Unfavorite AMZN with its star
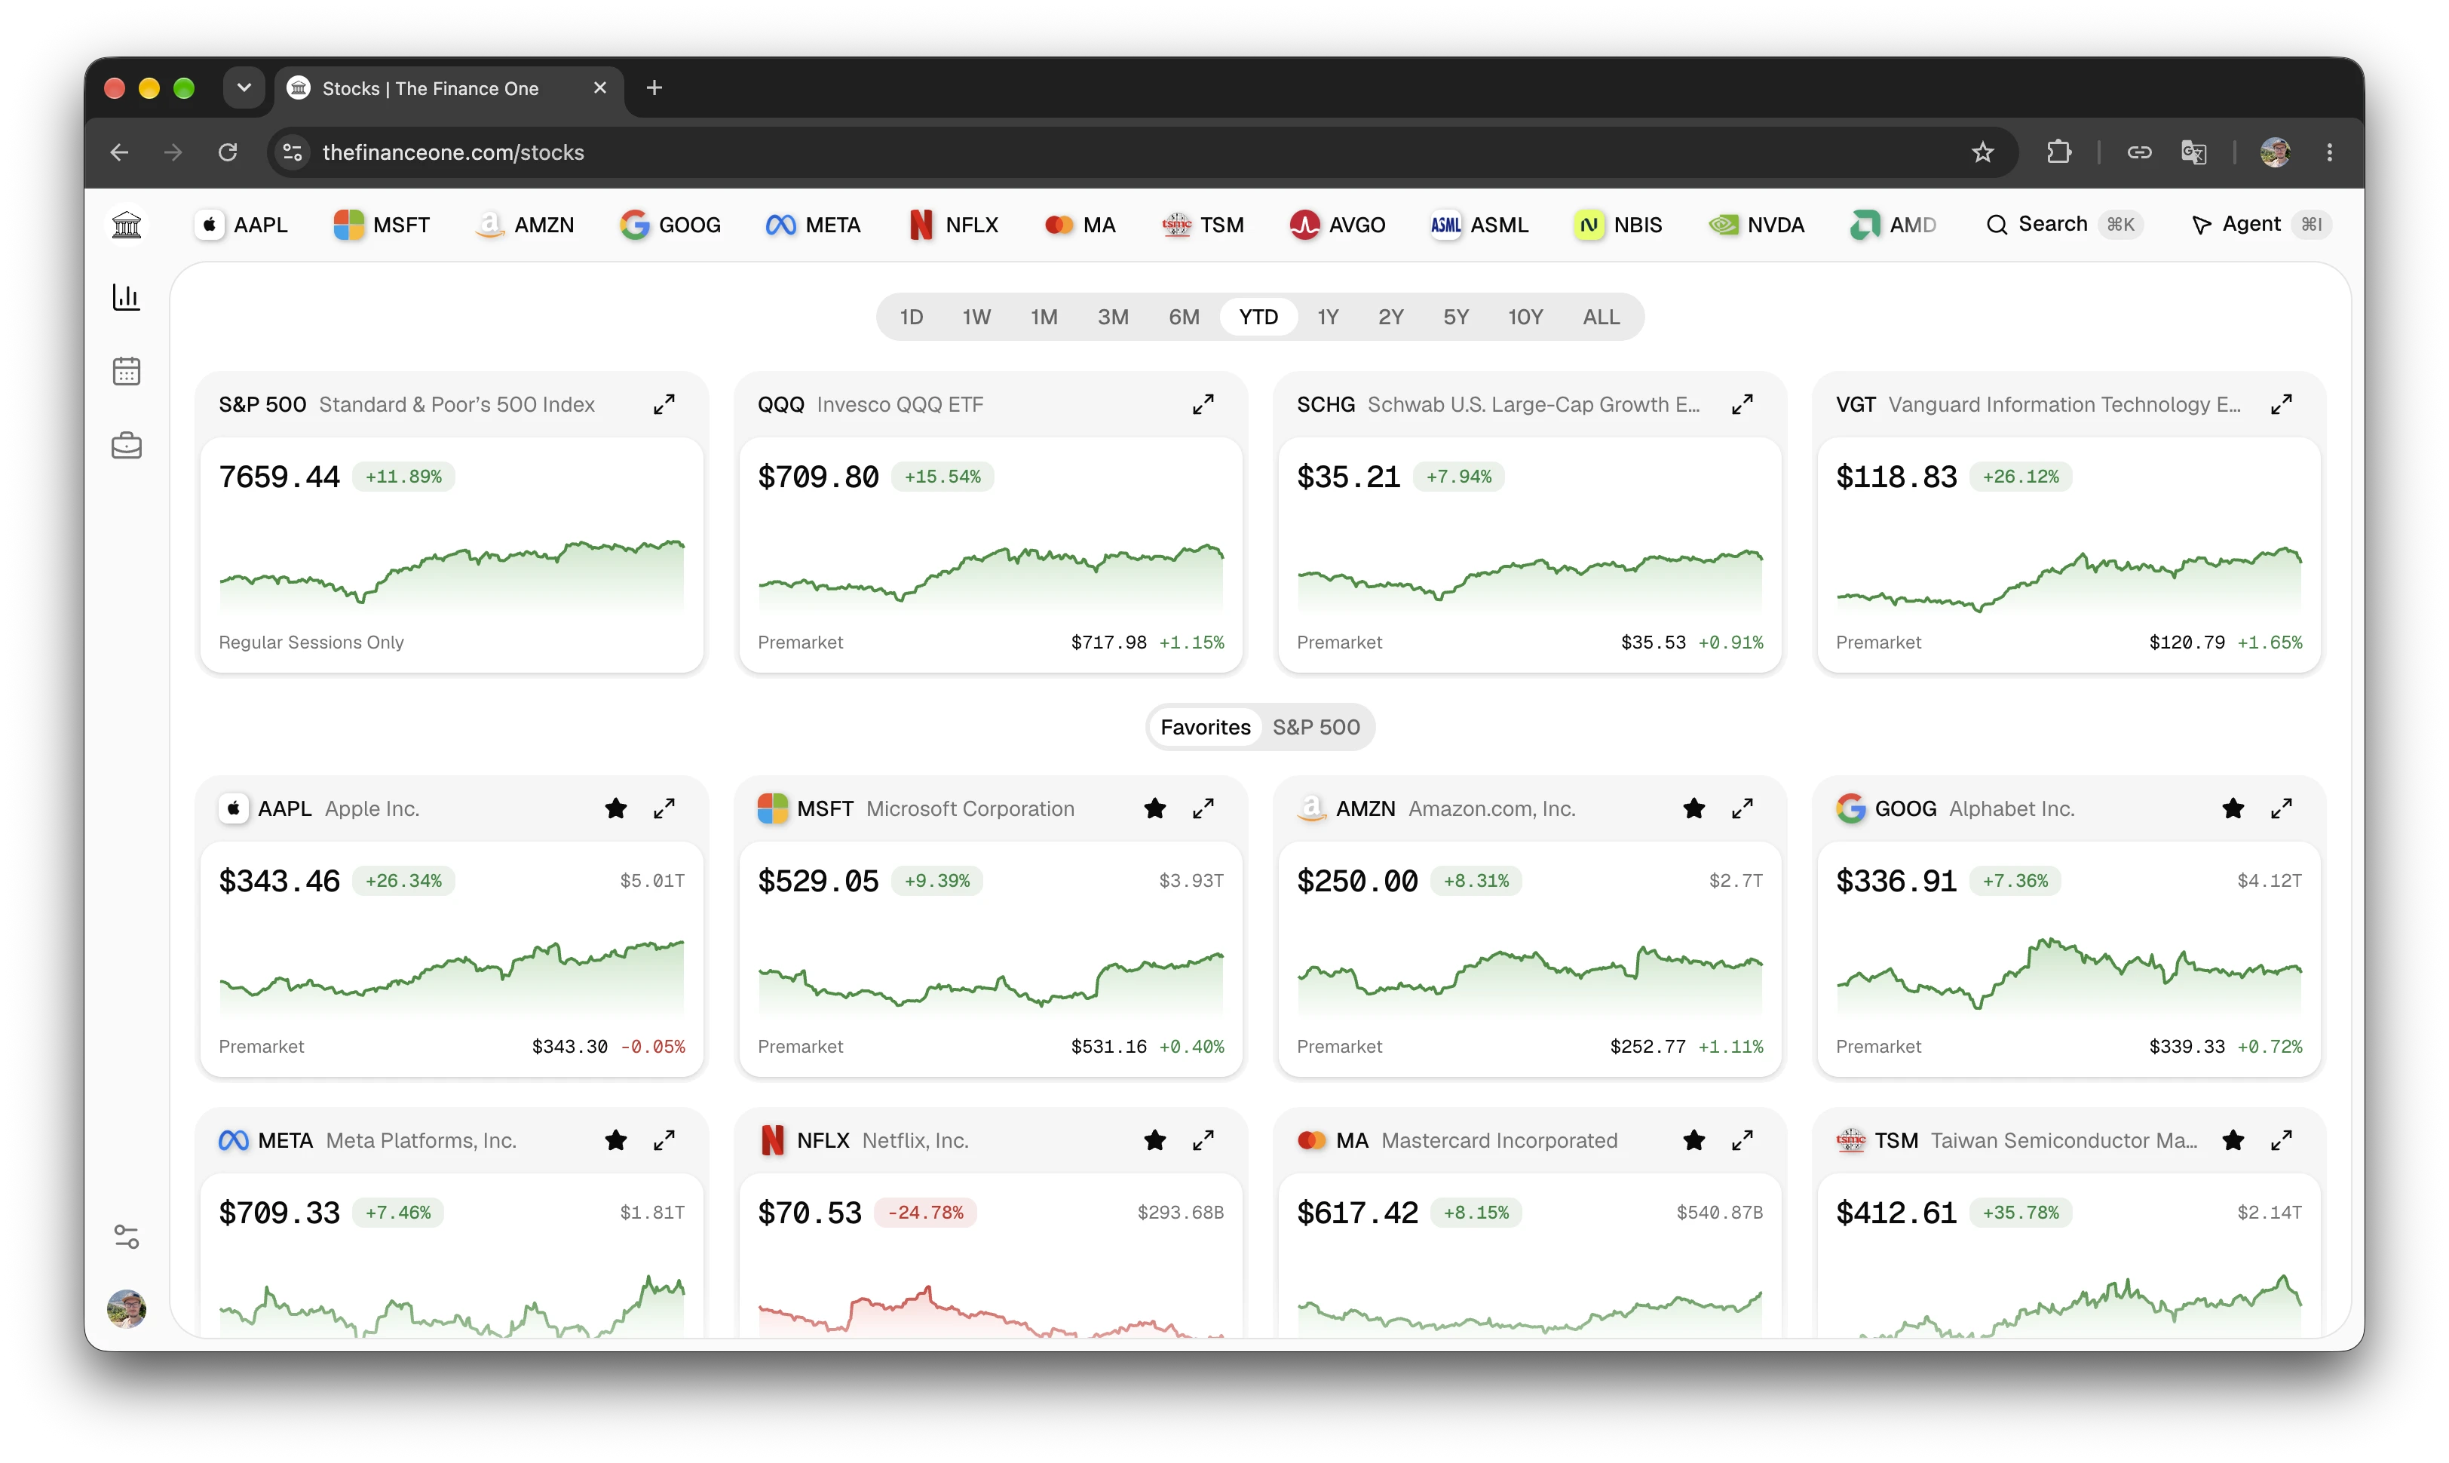This screenshot has width=2449, height=1463. (x=1694, y=808)
